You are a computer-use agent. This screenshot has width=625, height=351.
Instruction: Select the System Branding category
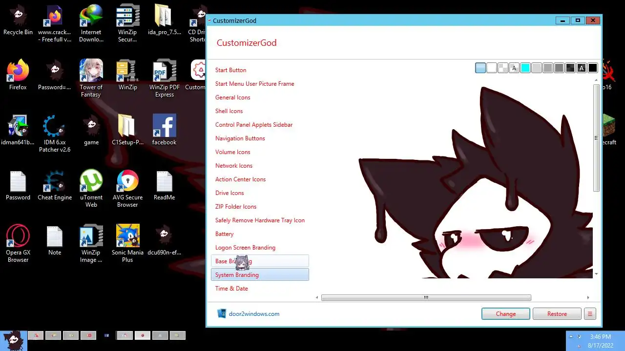tap(260, 275)
